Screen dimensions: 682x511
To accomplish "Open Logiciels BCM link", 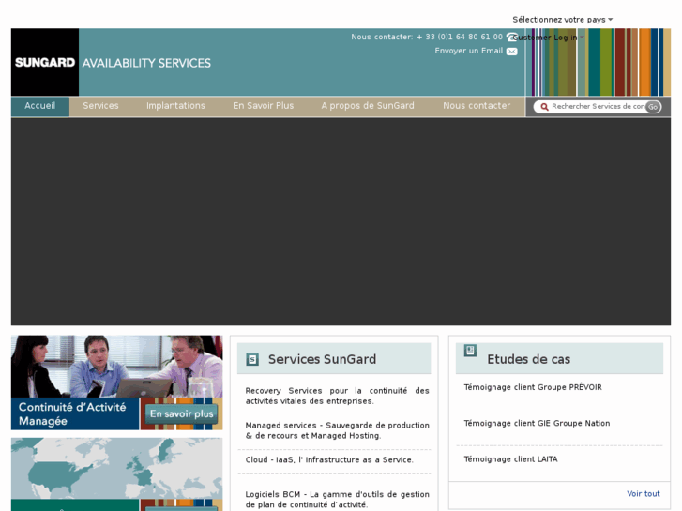I will coord(337,499).
